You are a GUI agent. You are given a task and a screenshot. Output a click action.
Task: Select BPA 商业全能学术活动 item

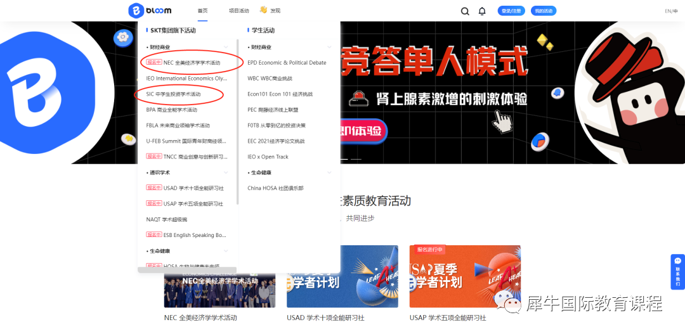click(172, 110)
